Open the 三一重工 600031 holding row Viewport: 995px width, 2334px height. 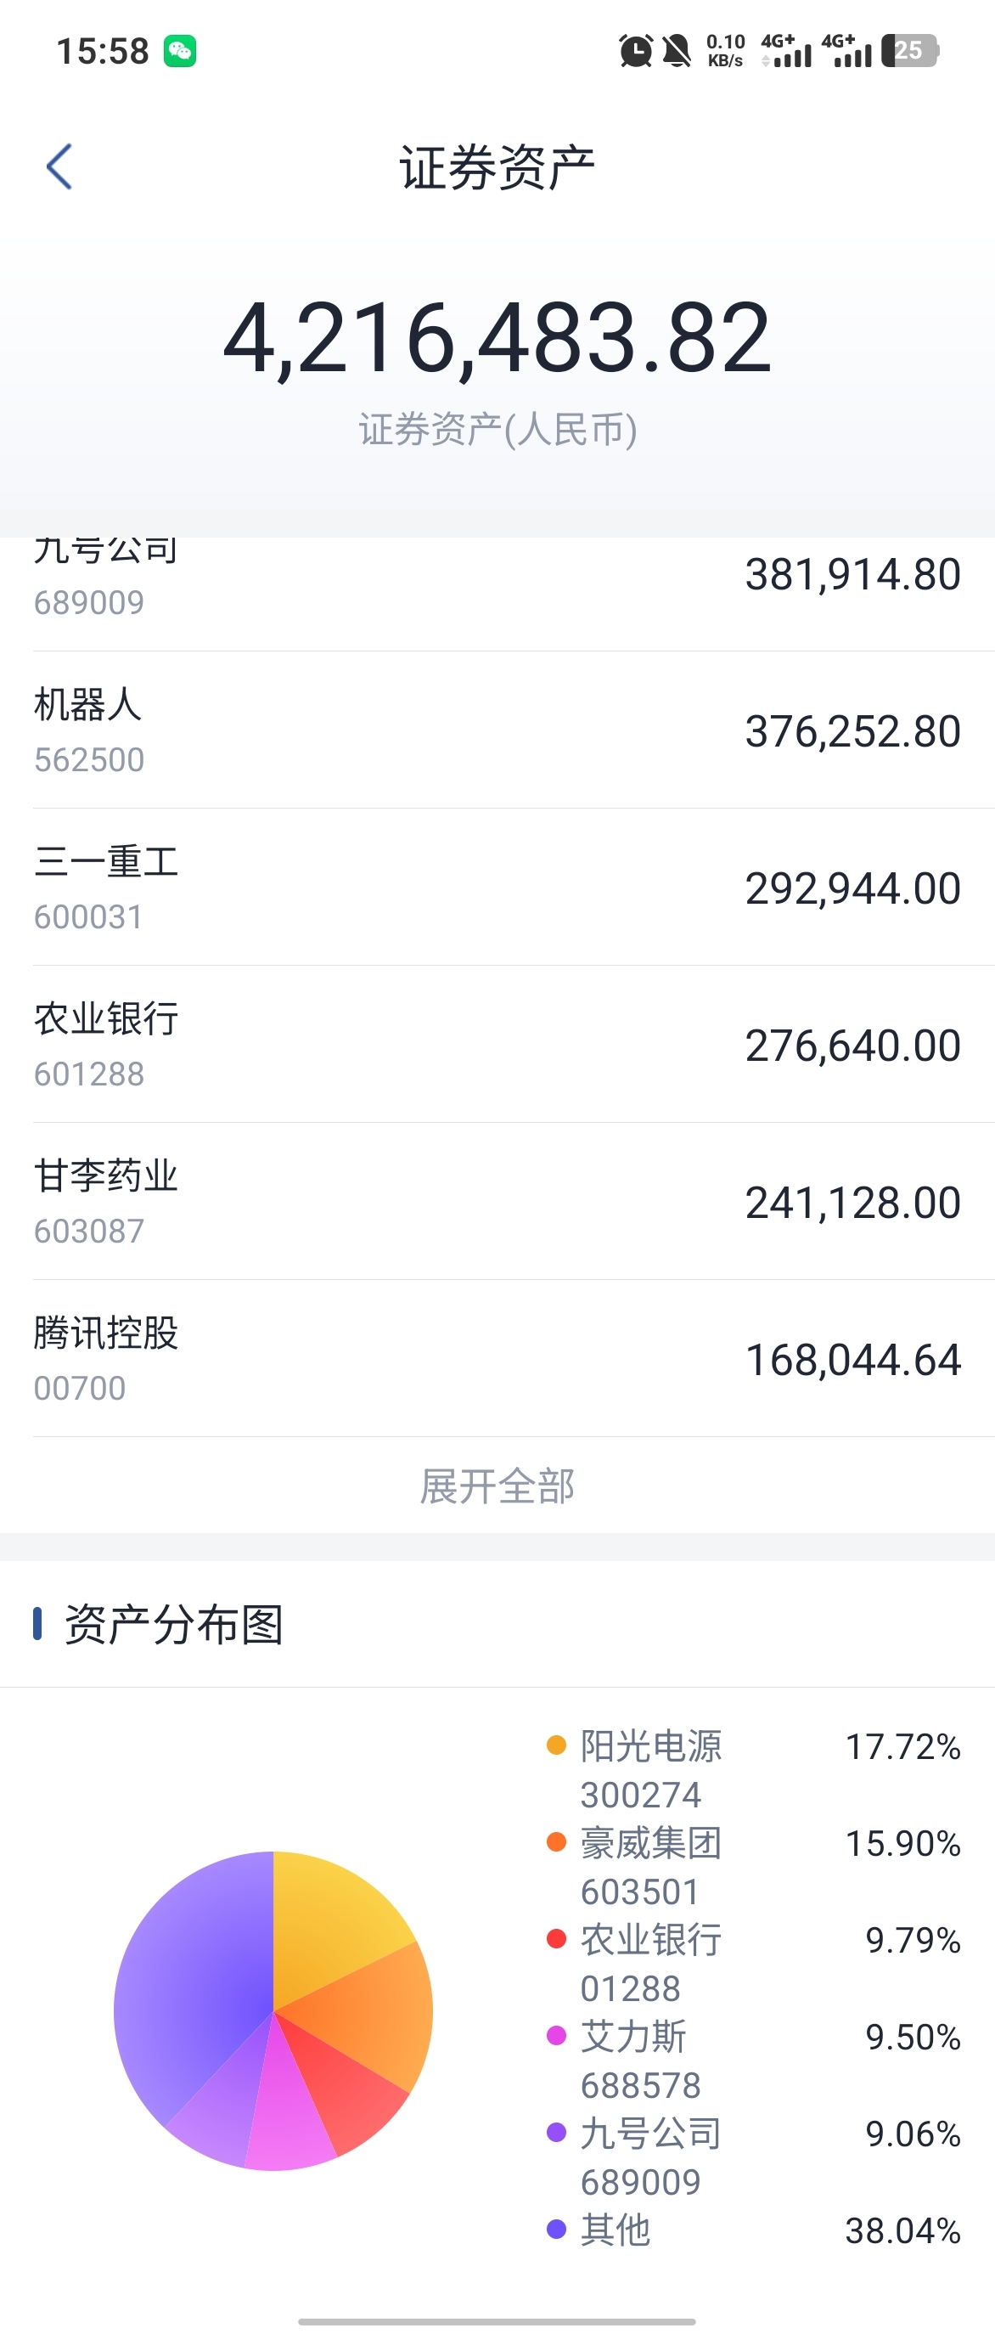coord(497,887)
